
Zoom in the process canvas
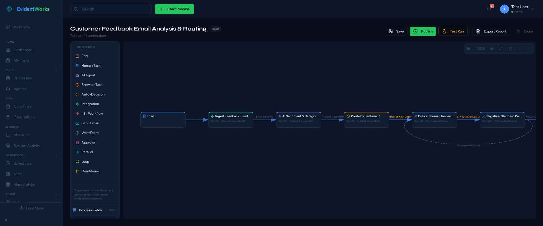[x=492, y=49]
